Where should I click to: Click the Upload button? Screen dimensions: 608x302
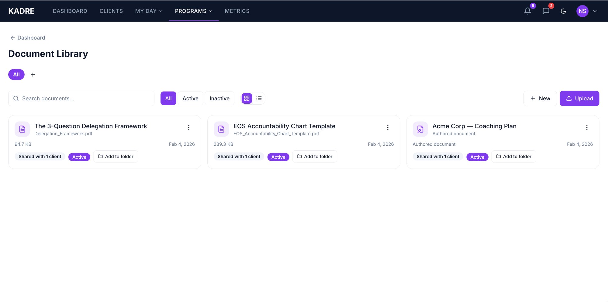(579, 99)
